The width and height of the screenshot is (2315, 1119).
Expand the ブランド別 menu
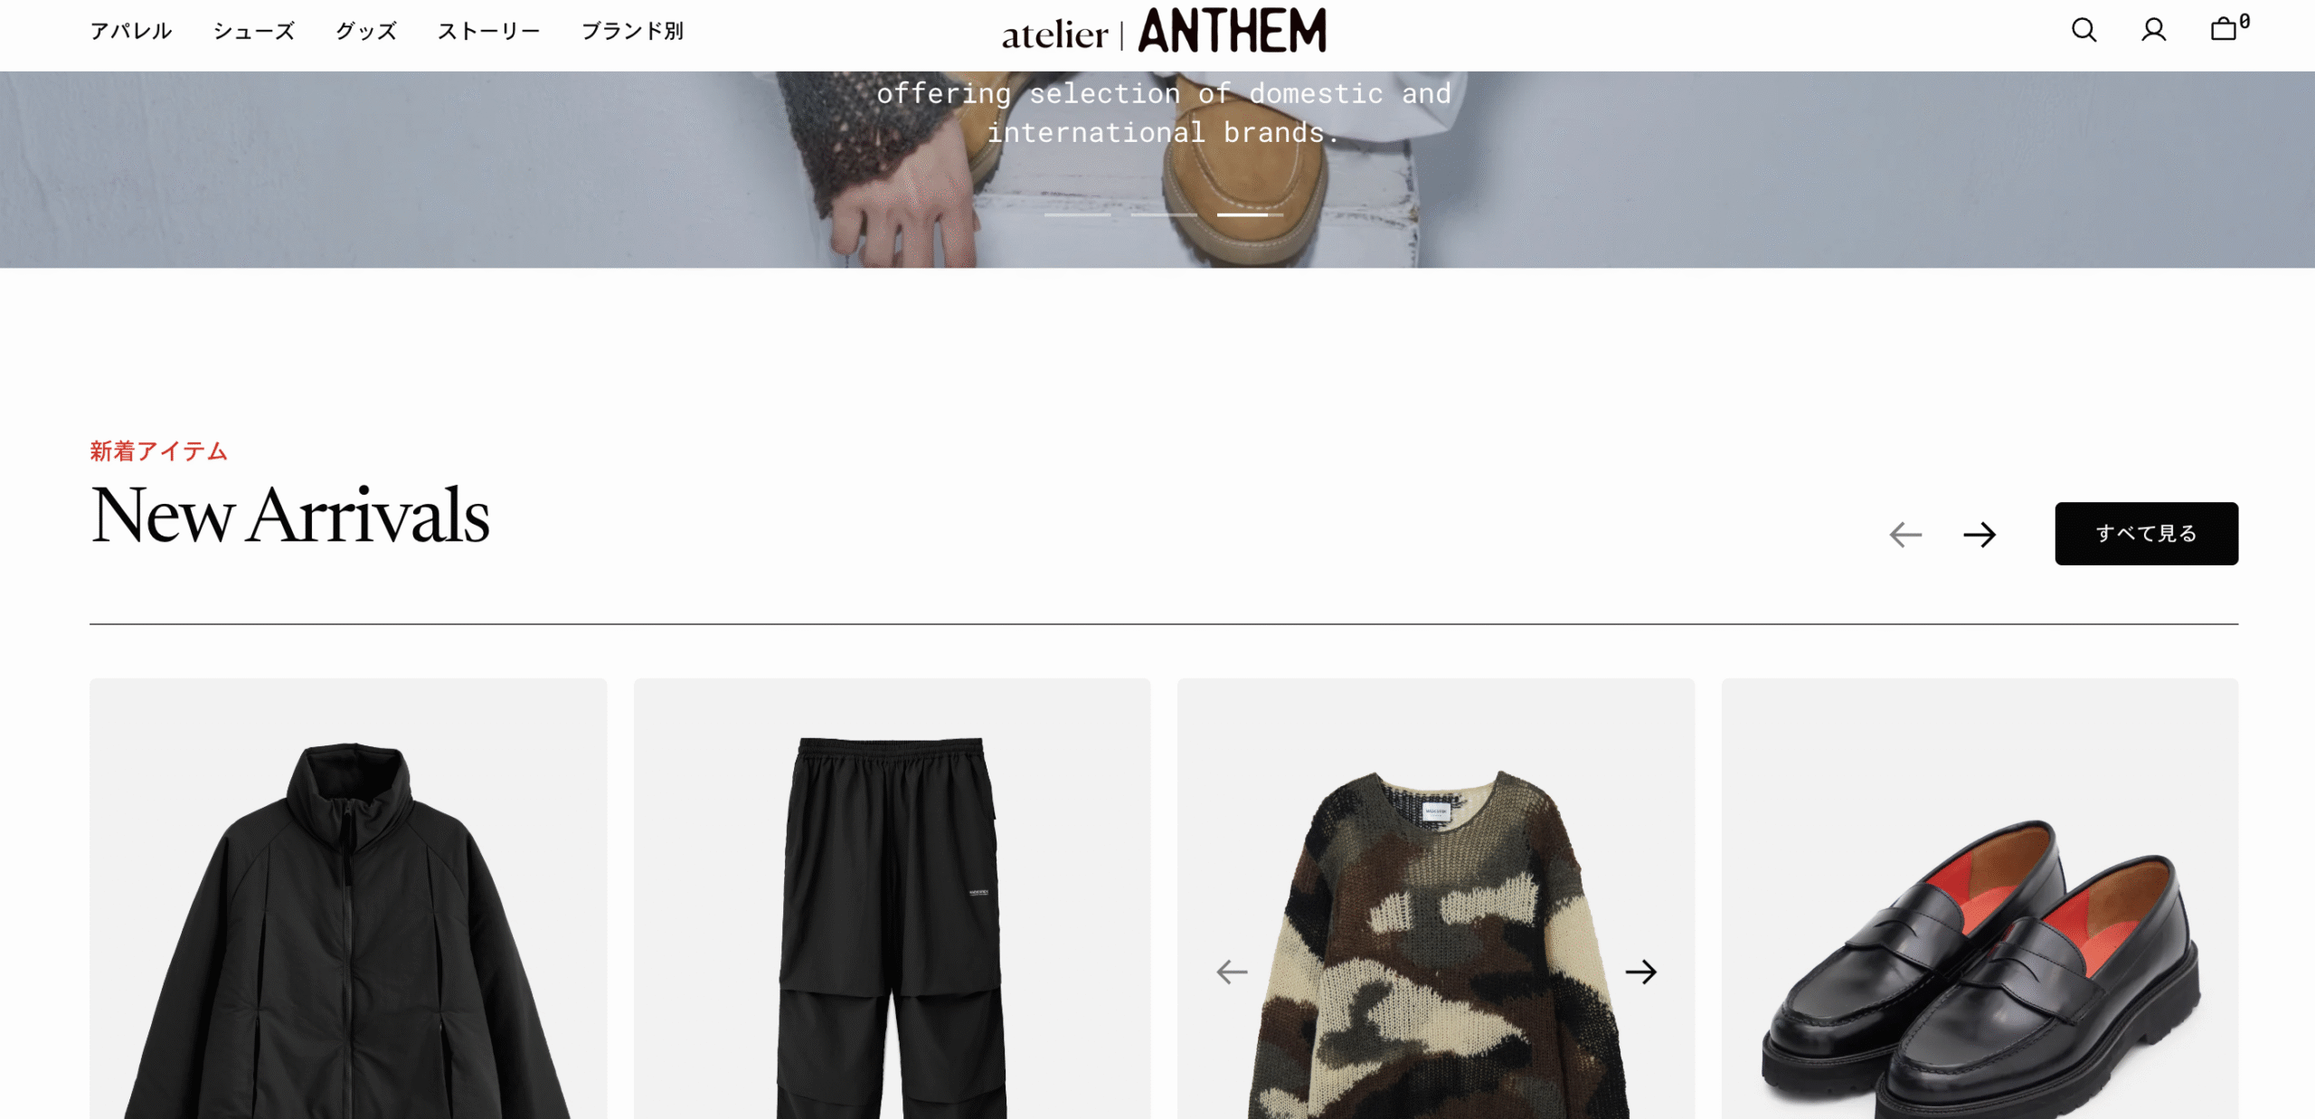coord(632,32)
